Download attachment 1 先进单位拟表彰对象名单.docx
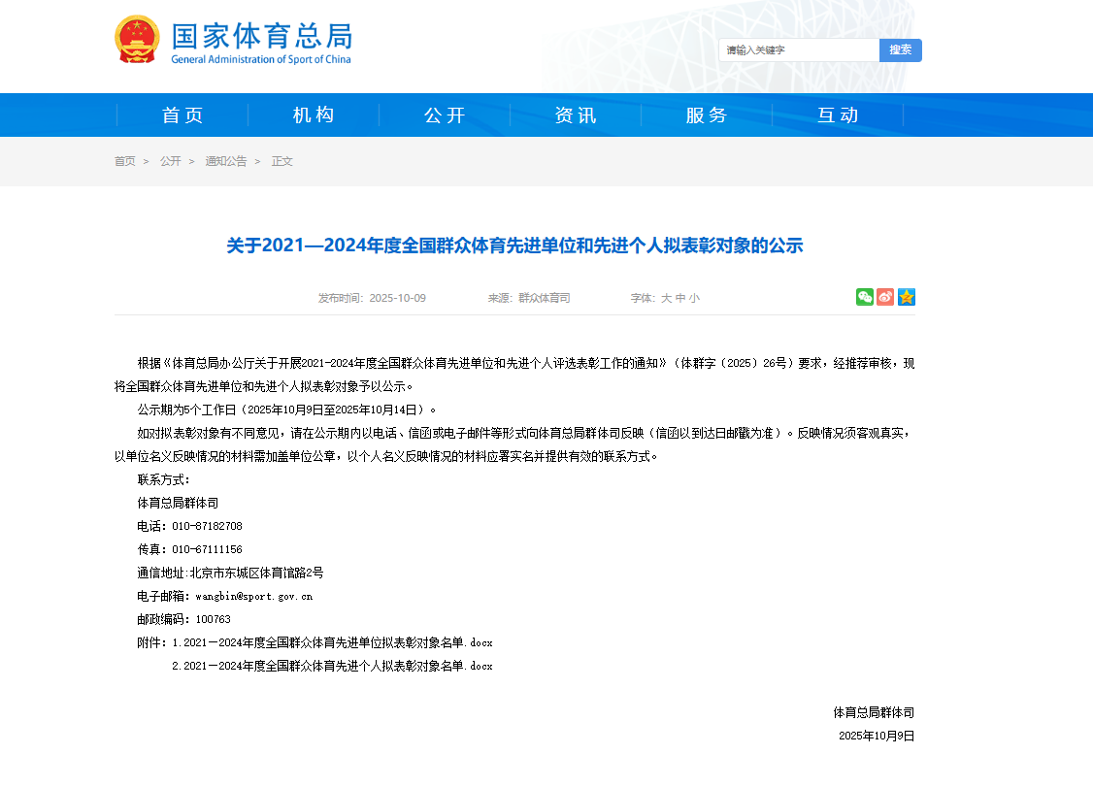The width and height of the screenshot is (1093, 787). tap(332, 643)
